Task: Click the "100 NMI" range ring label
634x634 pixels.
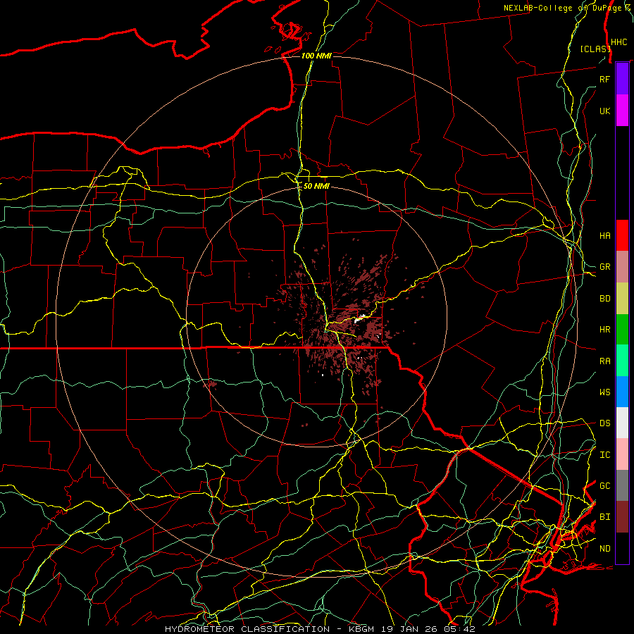Action: [316, 56]
